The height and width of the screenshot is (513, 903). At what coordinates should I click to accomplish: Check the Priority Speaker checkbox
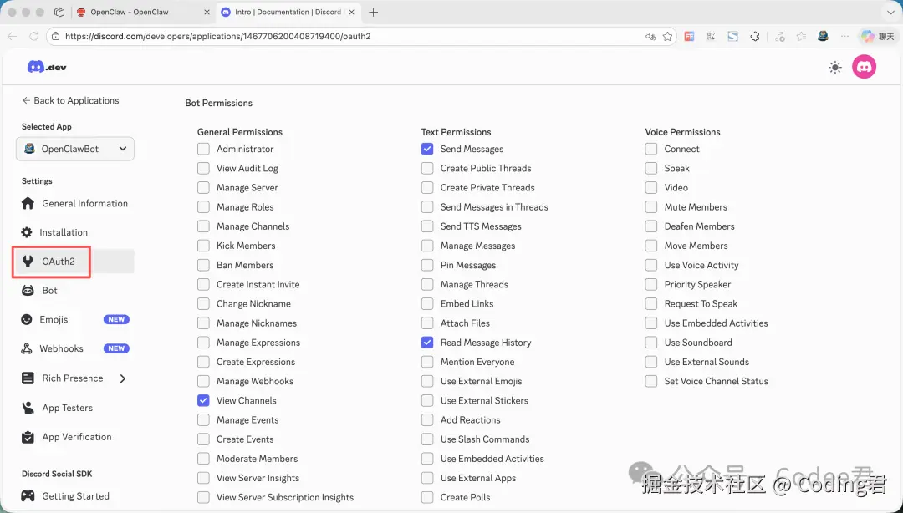tap(651, 284)
